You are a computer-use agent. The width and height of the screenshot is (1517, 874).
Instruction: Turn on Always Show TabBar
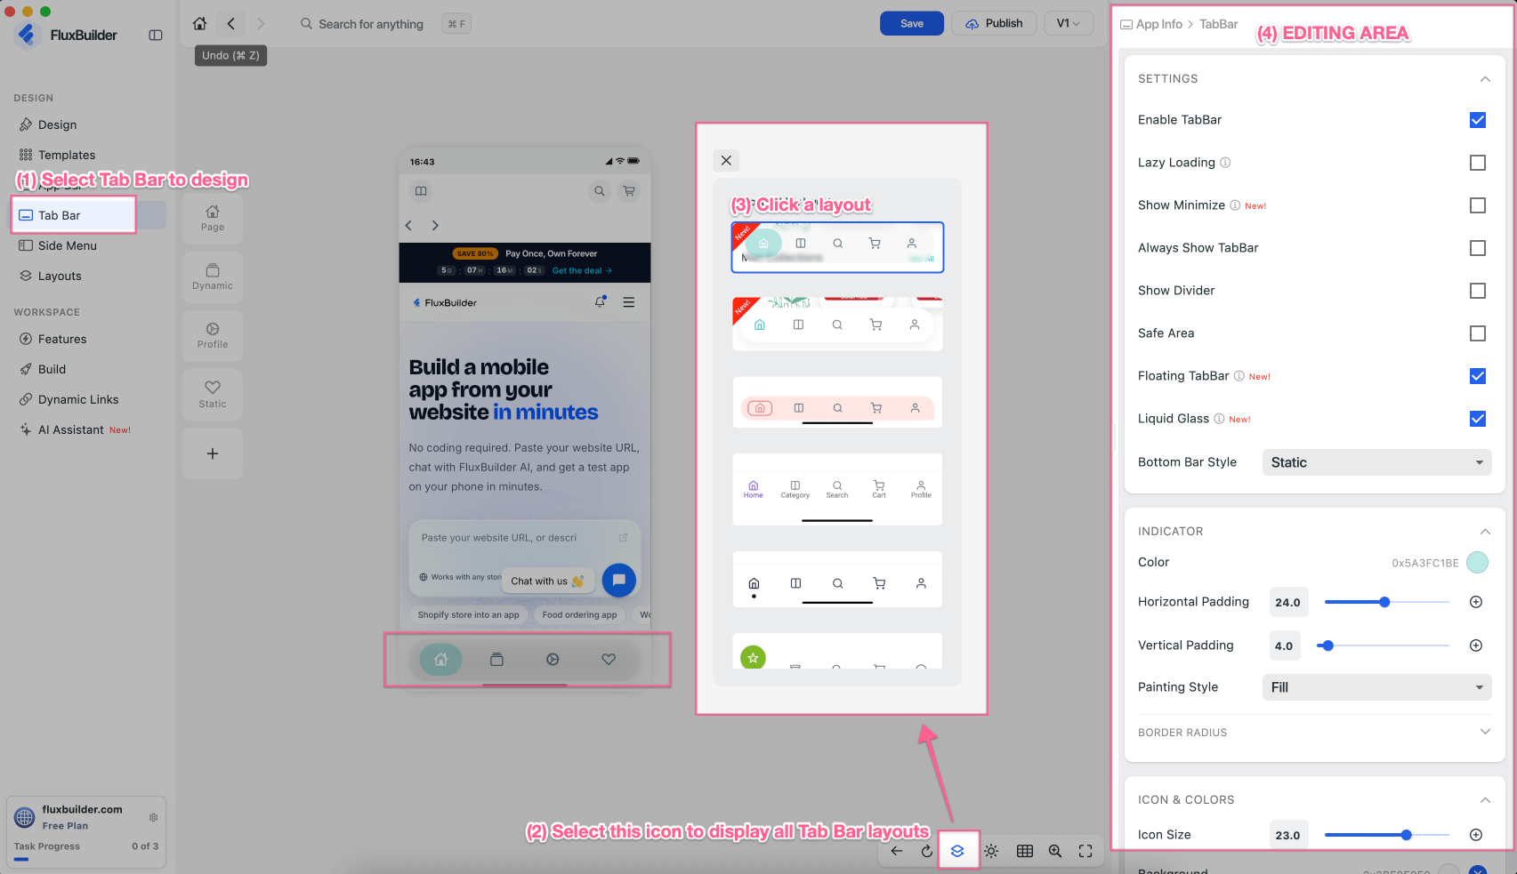pyautogui.click(x=1478, y=248)
